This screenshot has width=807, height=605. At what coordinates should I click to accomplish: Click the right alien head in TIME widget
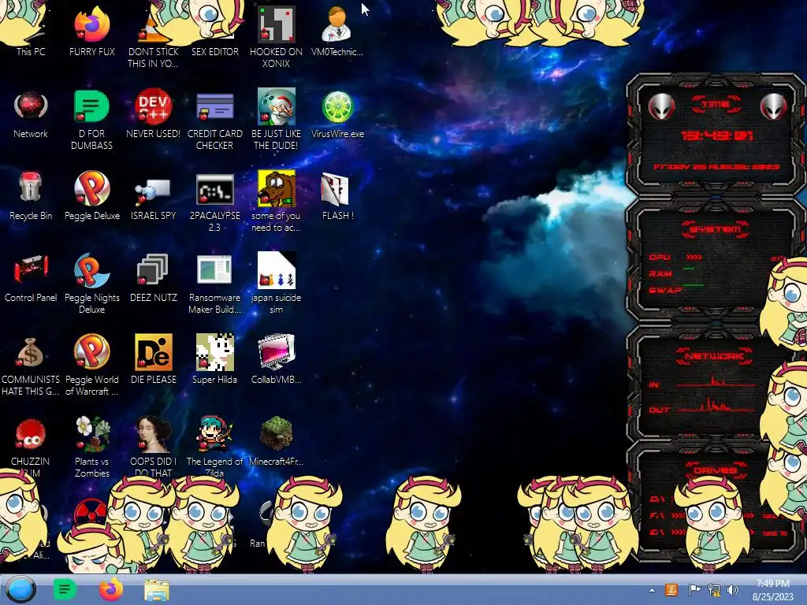coord(773,106)
